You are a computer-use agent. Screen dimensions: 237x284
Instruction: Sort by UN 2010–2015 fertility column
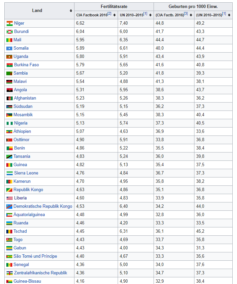coord(150,15)
